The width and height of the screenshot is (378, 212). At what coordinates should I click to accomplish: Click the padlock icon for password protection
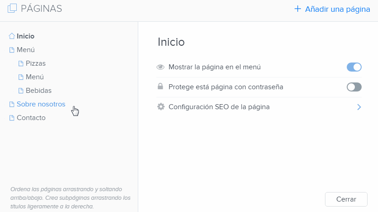[x=160, y=87]
